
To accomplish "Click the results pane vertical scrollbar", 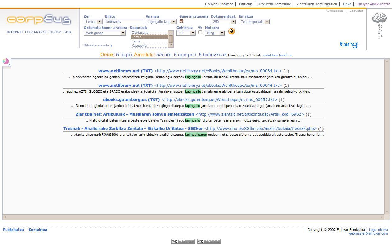I will pyautogui.click(x=387, y=137).
